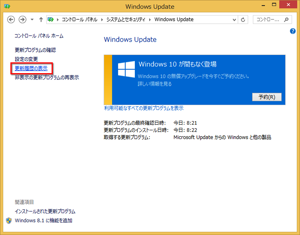Click the 今日: 8:22 install time
This screenshot has width=300, height=235.
pos(185,130)
